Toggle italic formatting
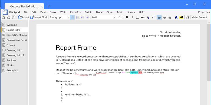Image resolution: width=211 pixels, height=105 pixels. [132, 17]
